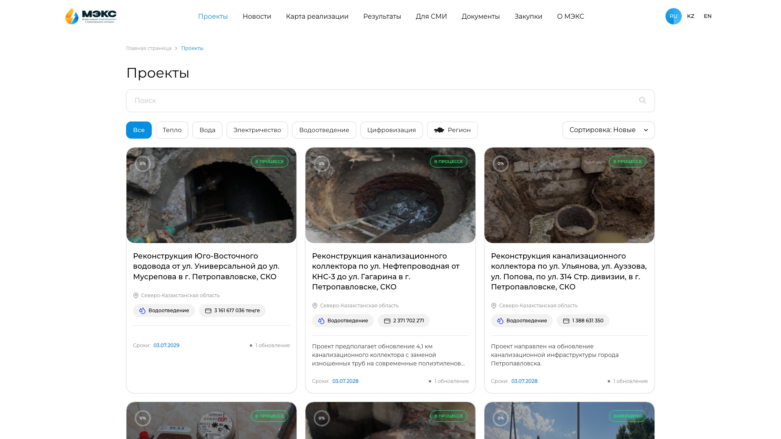Viewport: 781px width, 439px height.
Task: Open the О МЭКС menu item
Action: click(570, 16)
